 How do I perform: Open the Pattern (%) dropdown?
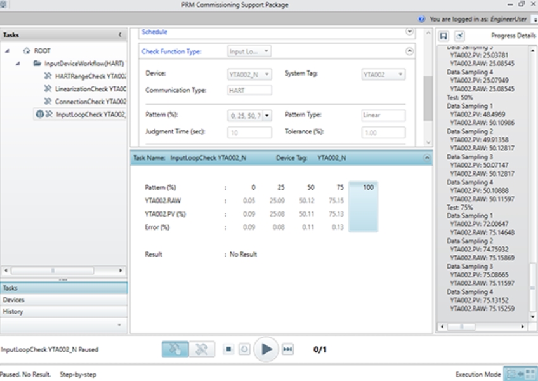click(x=267, y=116)
